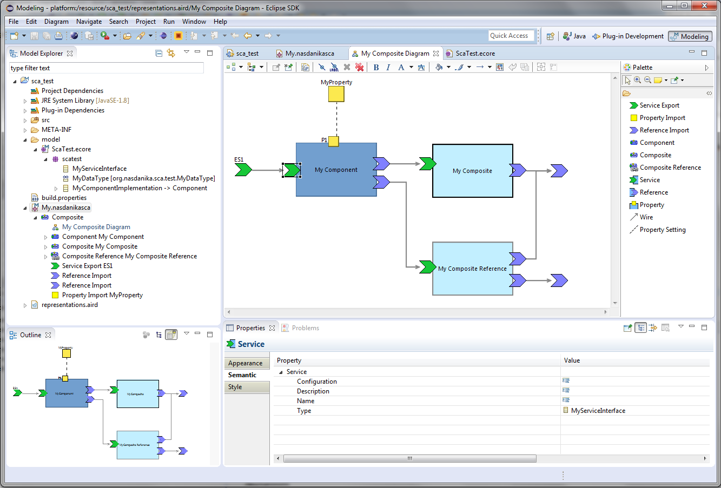The width and height of the screenshot is (721, 488).
Task: Click the Open Task folder icon
Action: (x=127, y=36)
